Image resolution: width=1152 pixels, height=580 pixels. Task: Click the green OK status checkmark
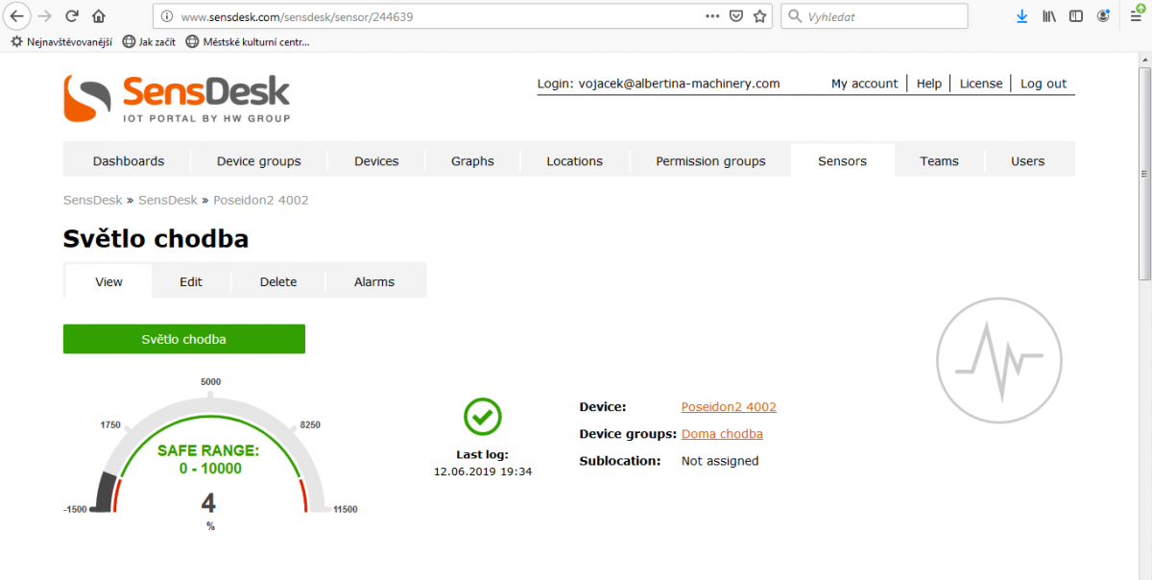click(x=483, y=416)
